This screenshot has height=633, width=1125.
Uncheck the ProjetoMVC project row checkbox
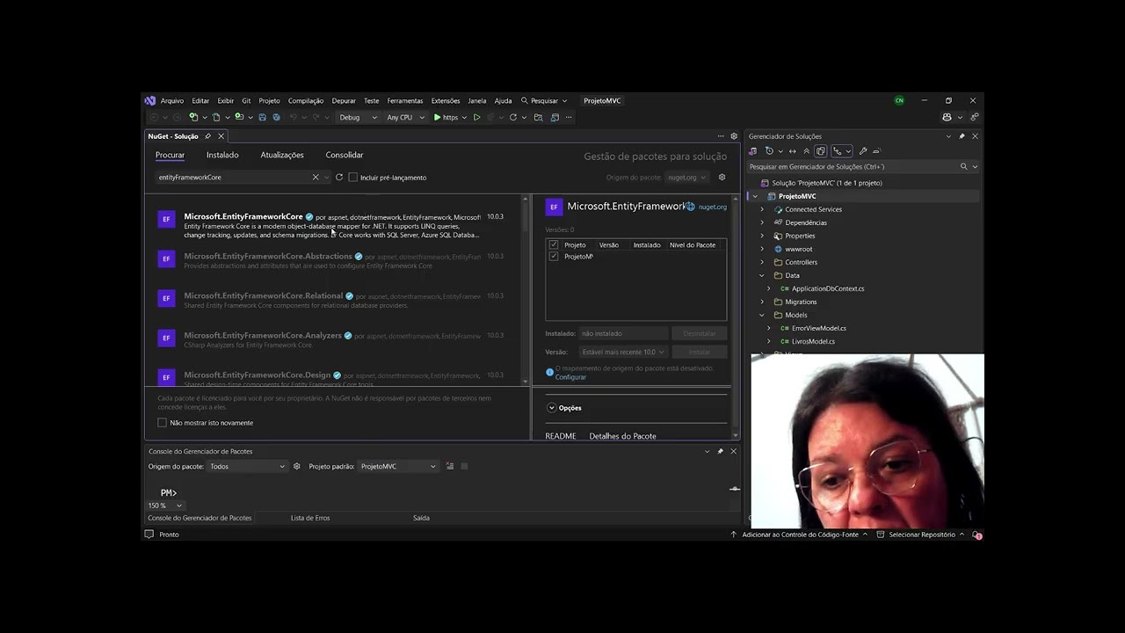[553, 256]
